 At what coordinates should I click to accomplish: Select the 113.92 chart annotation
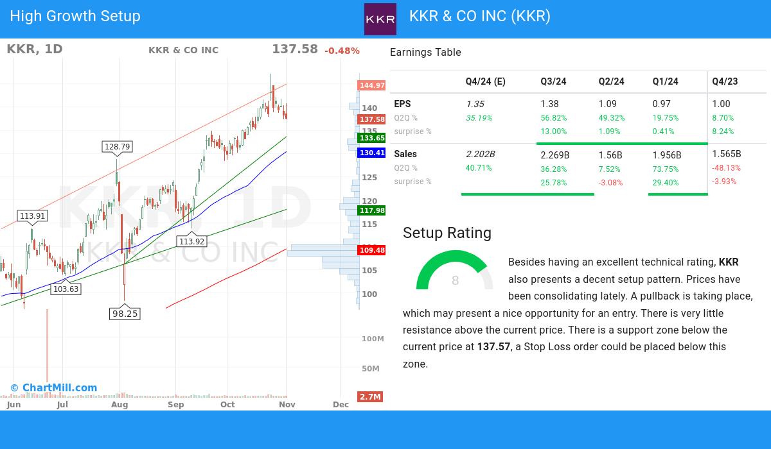191,242
